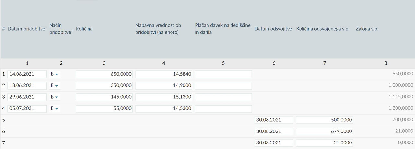Viewport: 415px width, 149px height.
Task: Focus inheritance tax field in row 2
Action: point(223,86)
